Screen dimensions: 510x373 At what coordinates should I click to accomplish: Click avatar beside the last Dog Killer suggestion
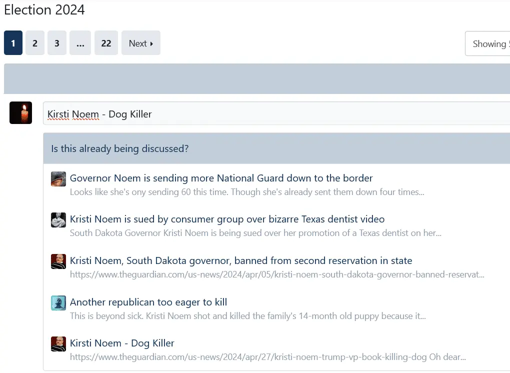click(x=58, y=344)
